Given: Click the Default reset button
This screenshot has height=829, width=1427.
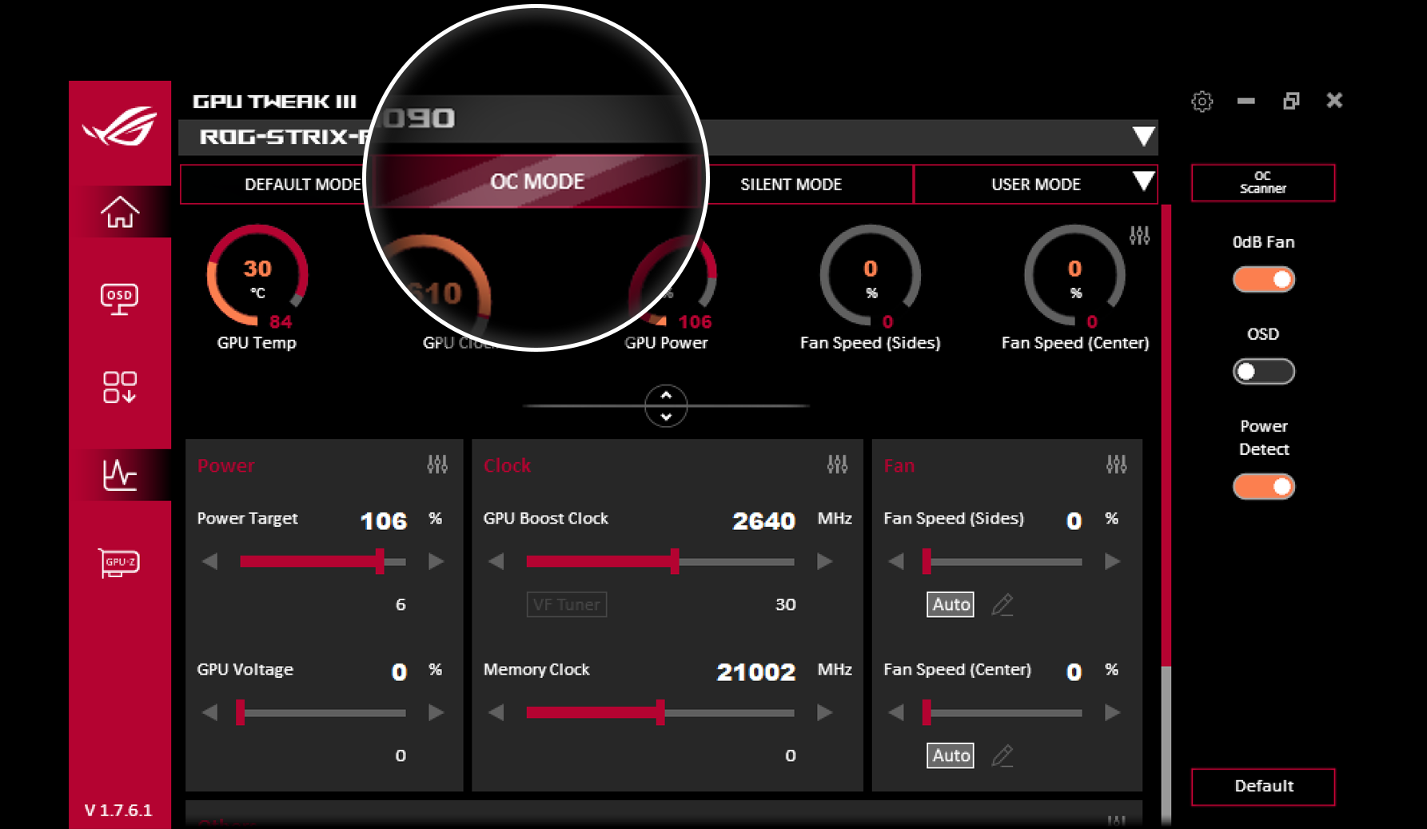Looking at the screenshot, I should click(x=1262, y=787).
